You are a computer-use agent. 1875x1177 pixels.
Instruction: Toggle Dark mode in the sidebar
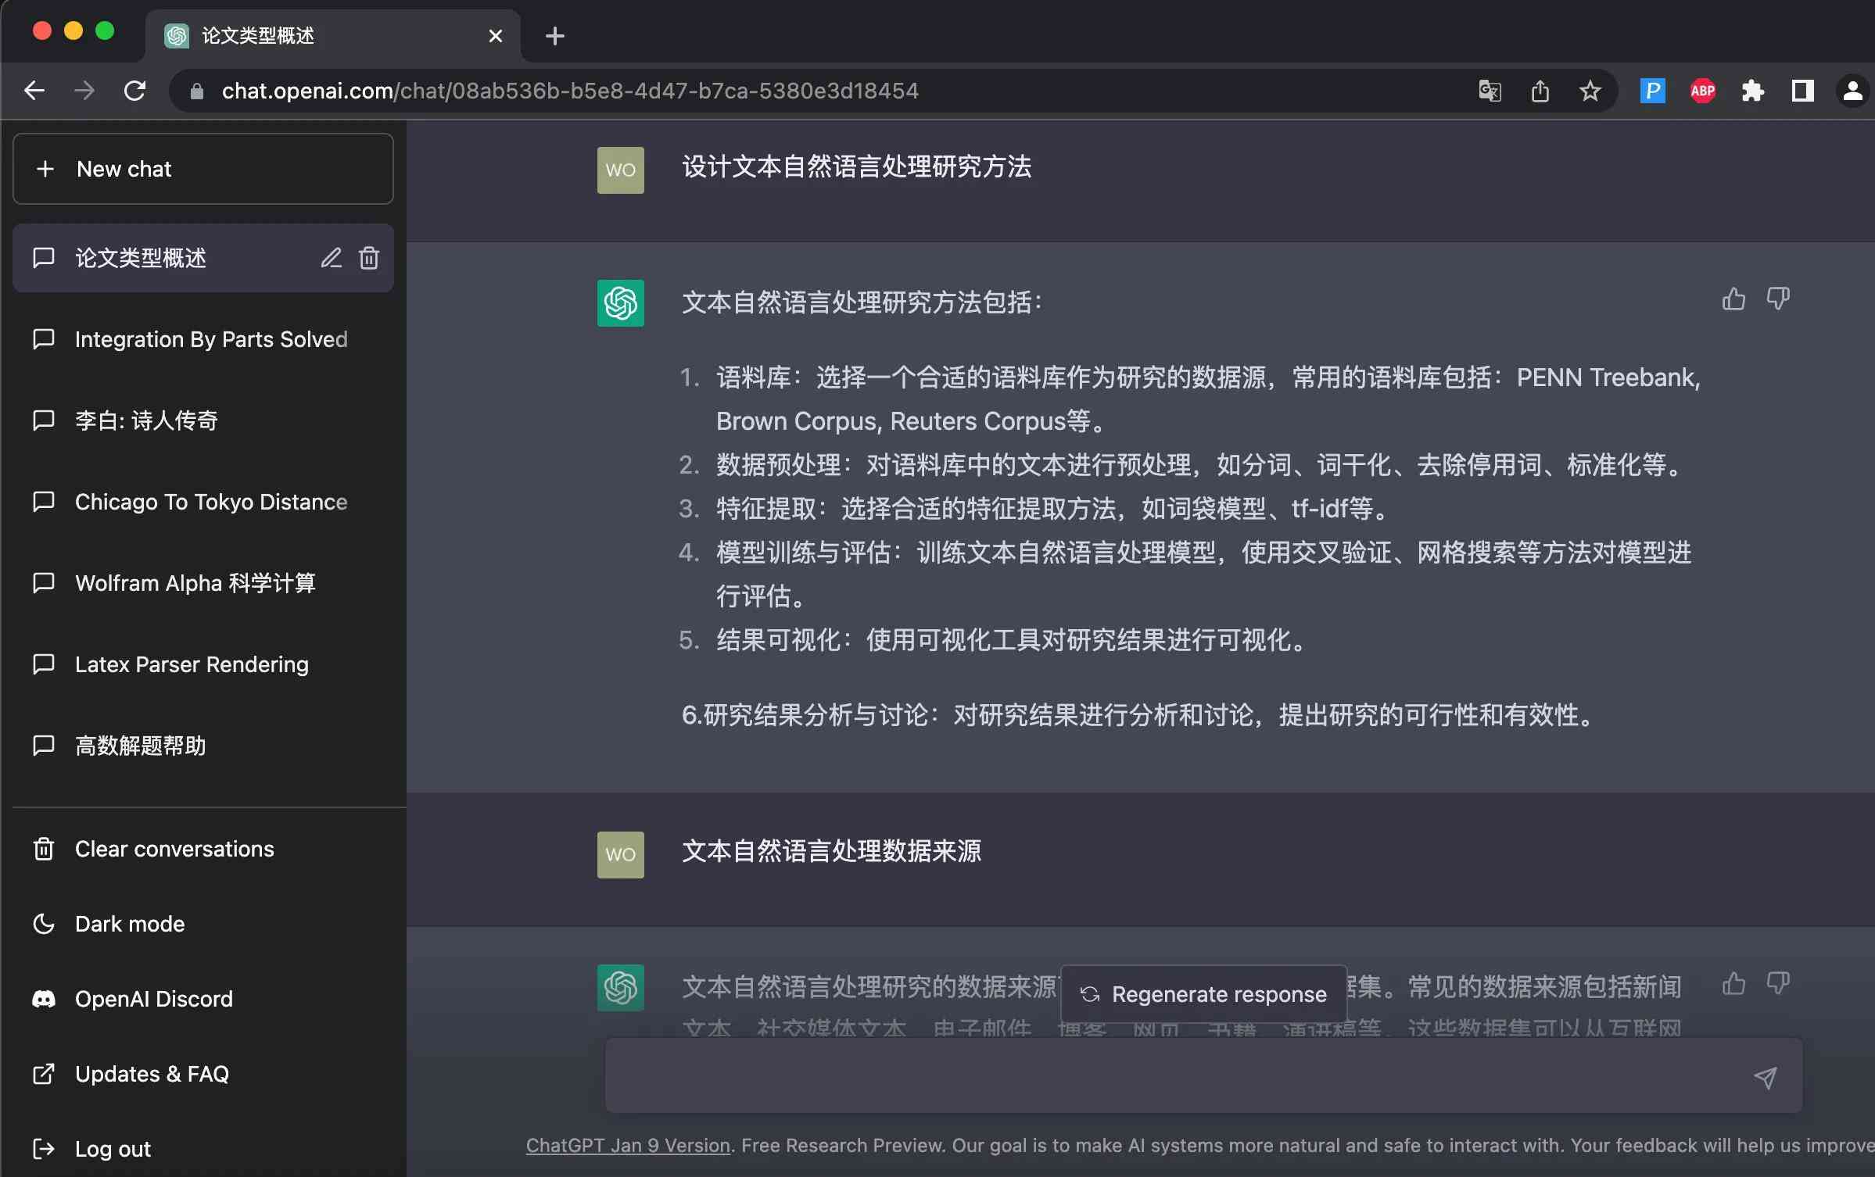click(203, 924)
